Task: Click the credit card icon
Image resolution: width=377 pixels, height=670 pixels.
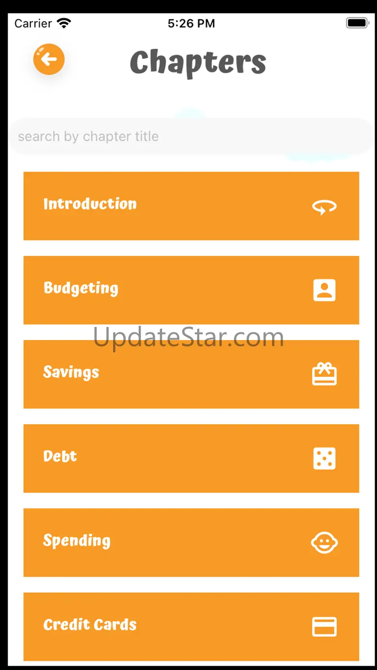Action: pos(324,627)
